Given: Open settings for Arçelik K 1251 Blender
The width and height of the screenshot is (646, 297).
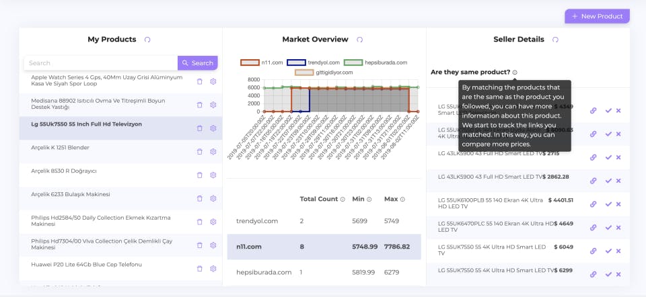Looking at the screenshot, I should [213, 152].
